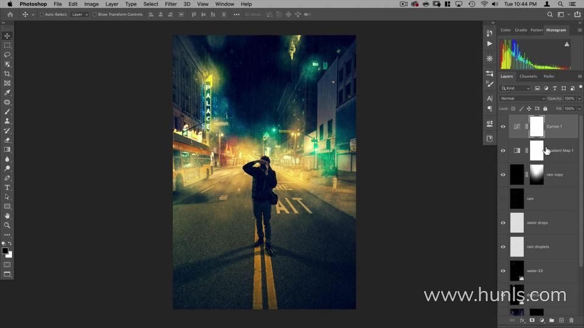Screen dimensions: 584x328
Task: Hide the Gradient Map 1 layer
Action: (x=503, y=151)
